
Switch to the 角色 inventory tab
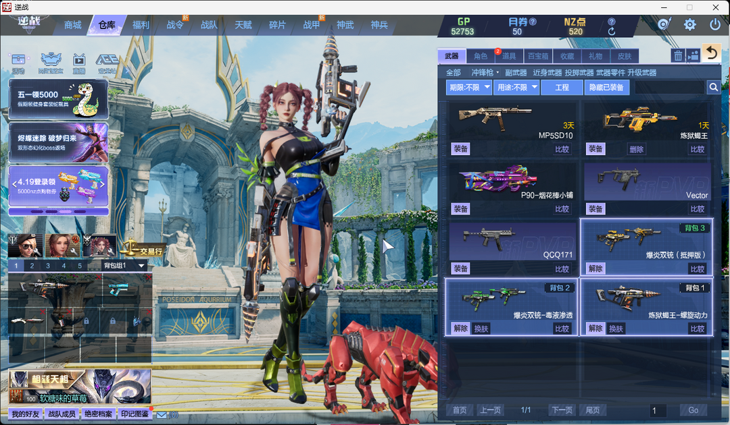tap(481, 56)
